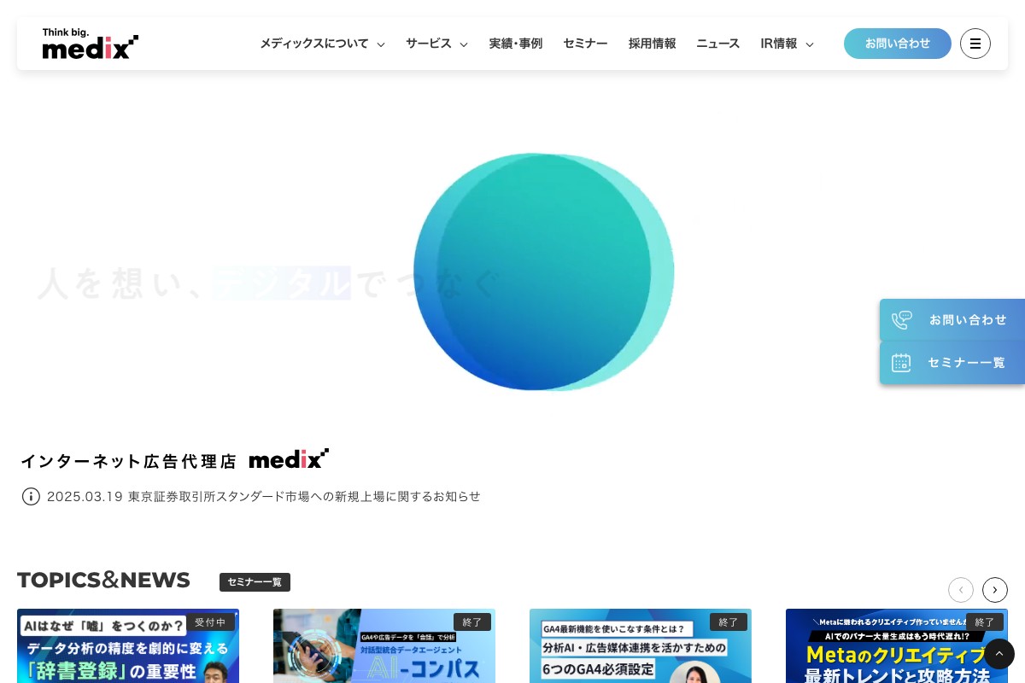The image size is (1025, 683).
Task: Select ニュース in the navigation bar
Action: [717, 44]
